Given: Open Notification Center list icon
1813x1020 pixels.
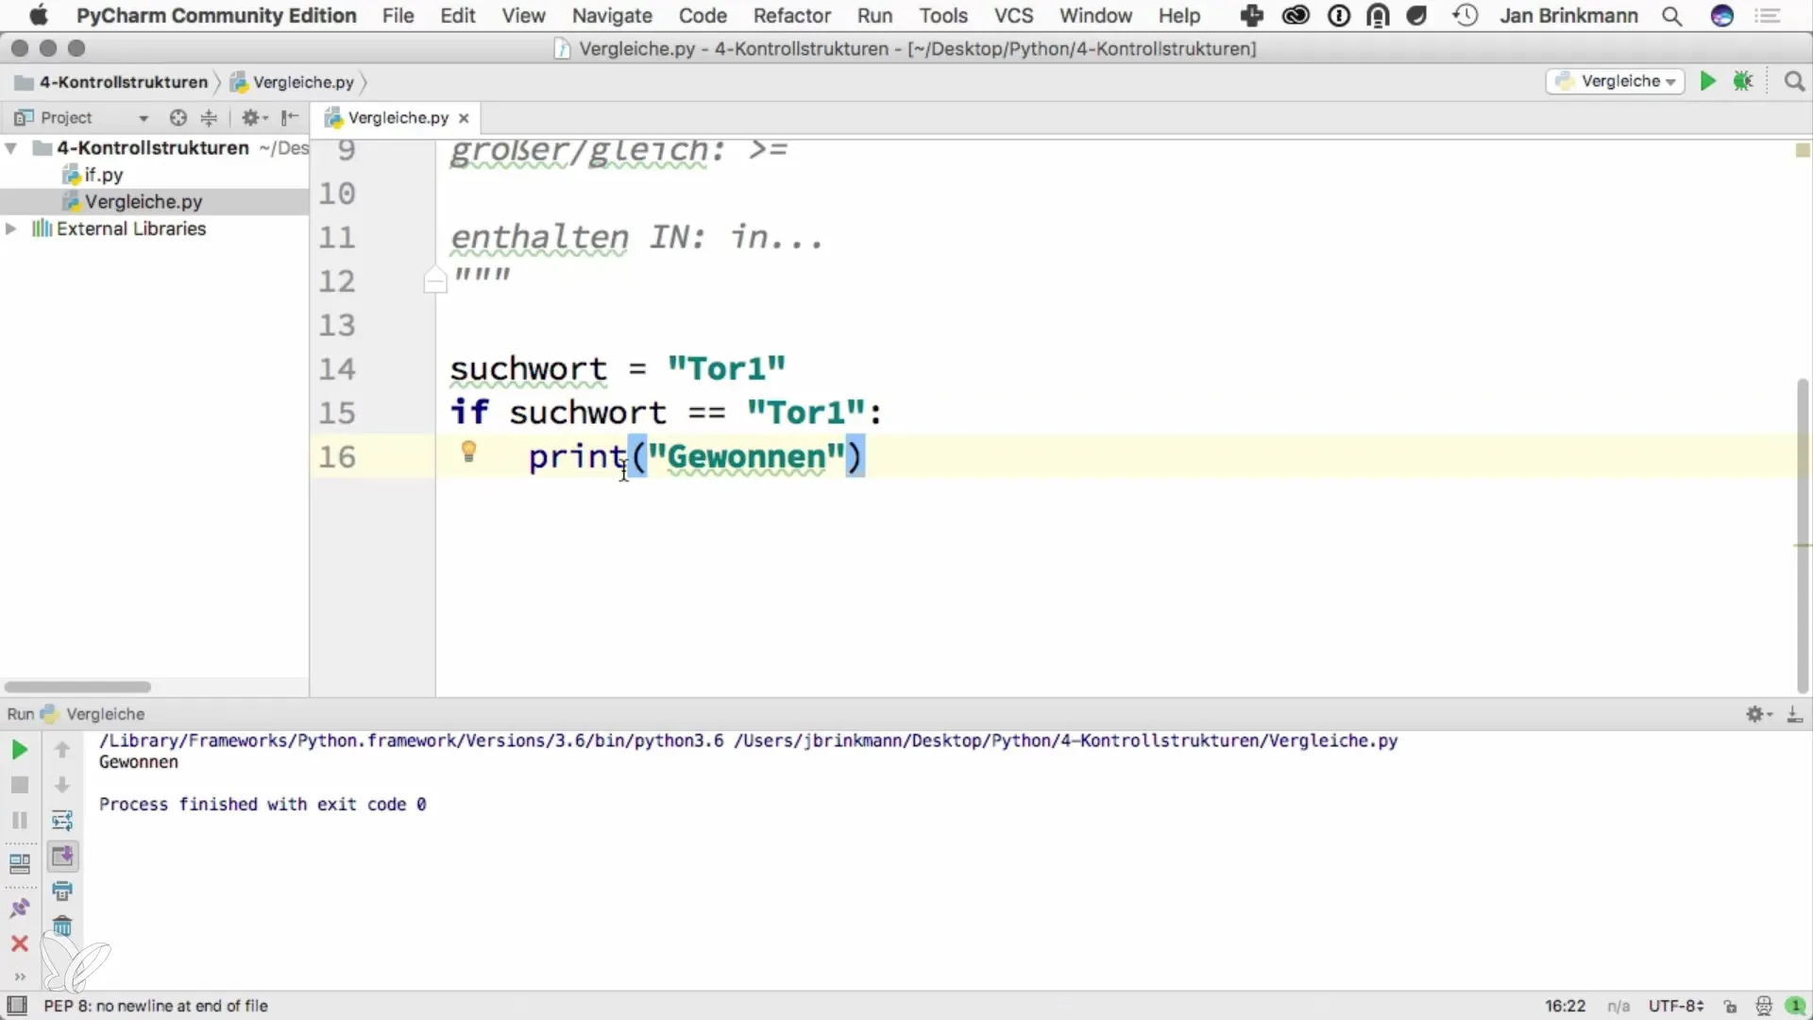Looking at the screenshot, I should 1768,16.
